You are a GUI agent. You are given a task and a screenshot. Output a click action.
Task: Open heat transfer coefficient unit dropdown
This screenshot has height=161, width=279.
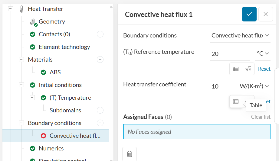254,86
